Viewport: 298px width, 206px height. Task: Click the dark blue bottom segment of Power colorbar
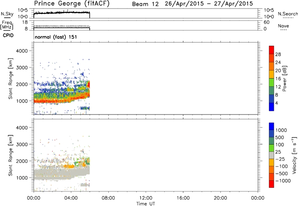(272, 107)
